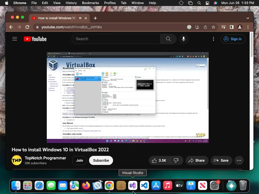Go back to previous page
This screenshot has width=259, height=194.
click(x=11, y=27)
